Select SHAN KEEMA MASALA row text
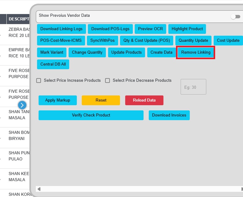This screenshot has width=243, height=197. (19, 177)
